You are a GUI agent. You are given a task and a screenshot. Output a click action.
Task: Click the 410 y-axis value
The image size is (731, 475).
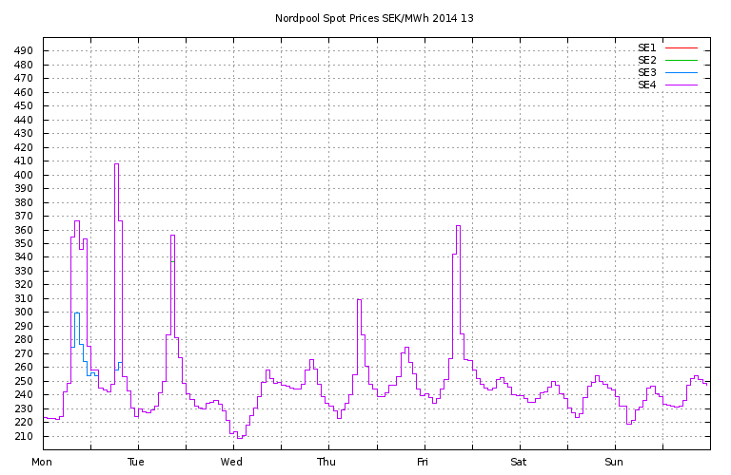[23, 161]
